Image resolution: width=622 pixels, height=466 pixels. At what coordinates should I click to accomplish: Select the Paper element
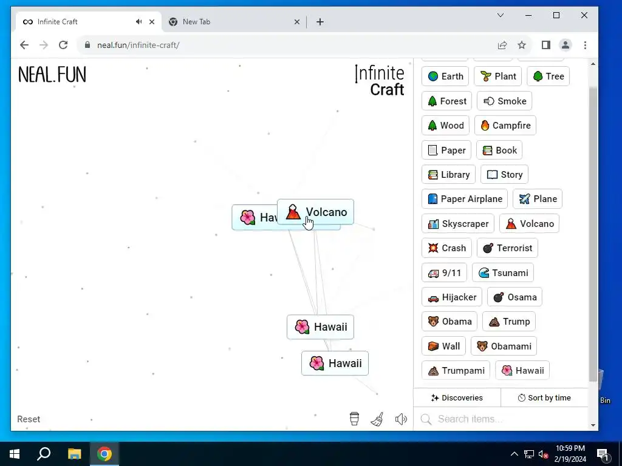(446, 150)
